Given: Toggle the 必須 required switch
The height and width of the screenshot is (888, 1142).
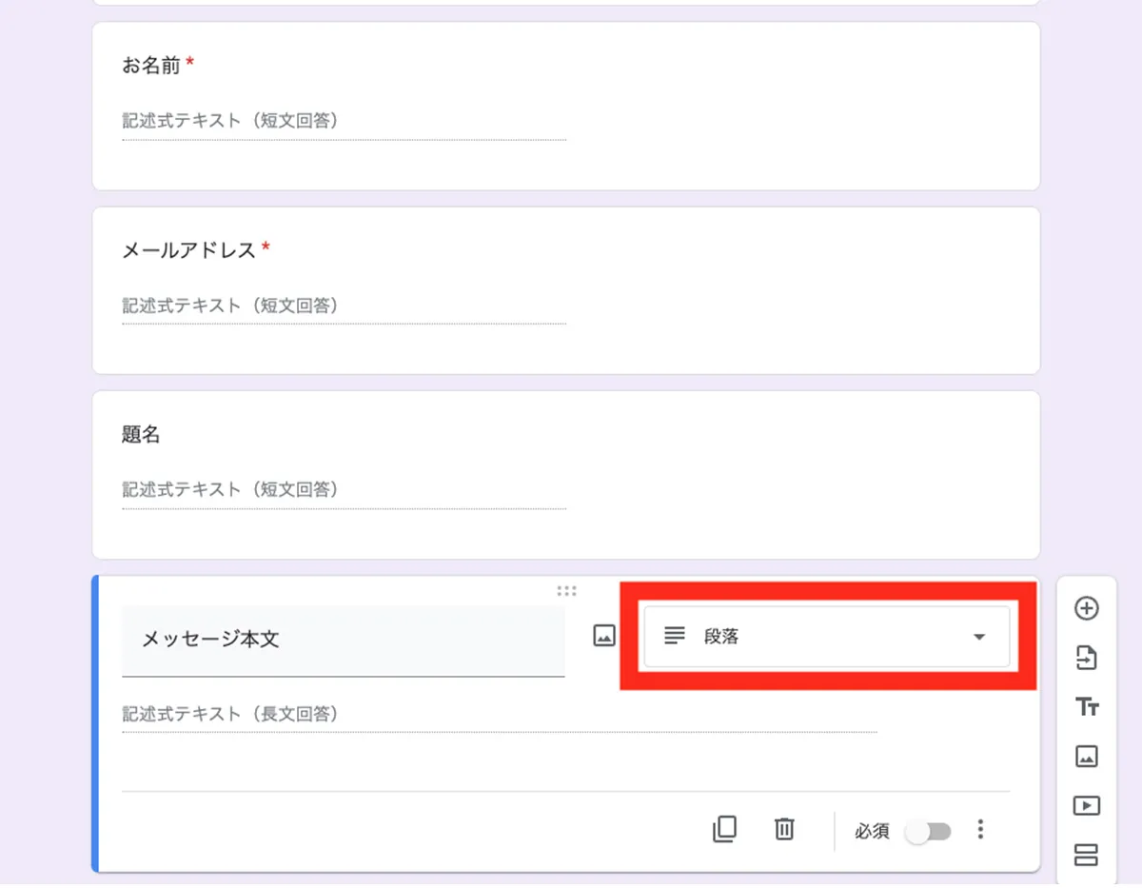Looking at the screenshot, I should [x=929, y=830].
